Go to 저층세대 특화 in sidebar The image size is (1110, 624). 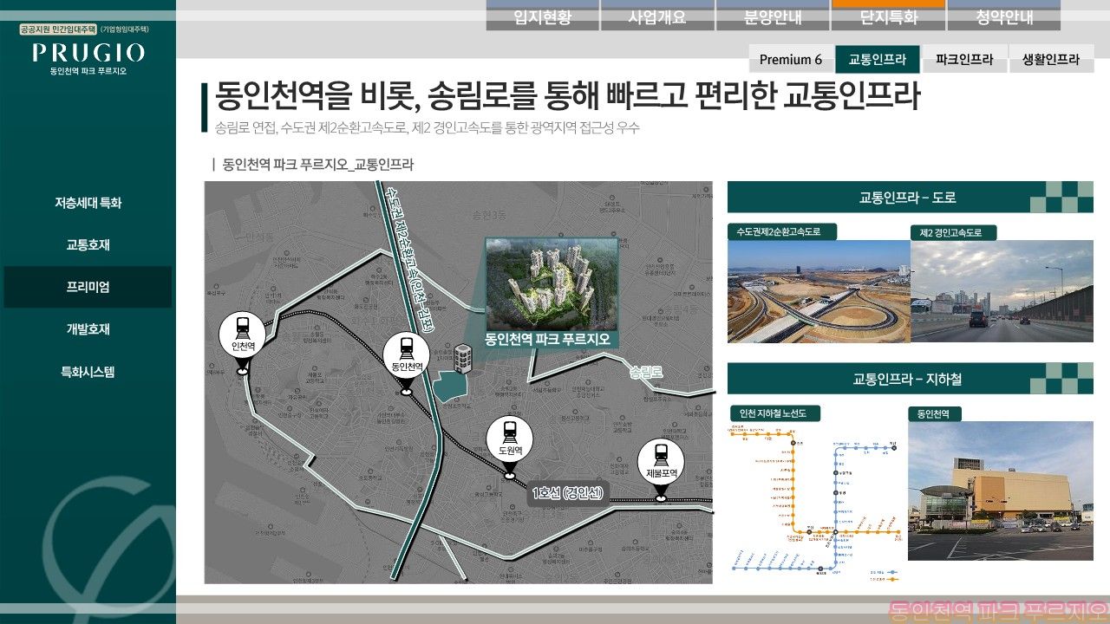[x=88, y=203]
